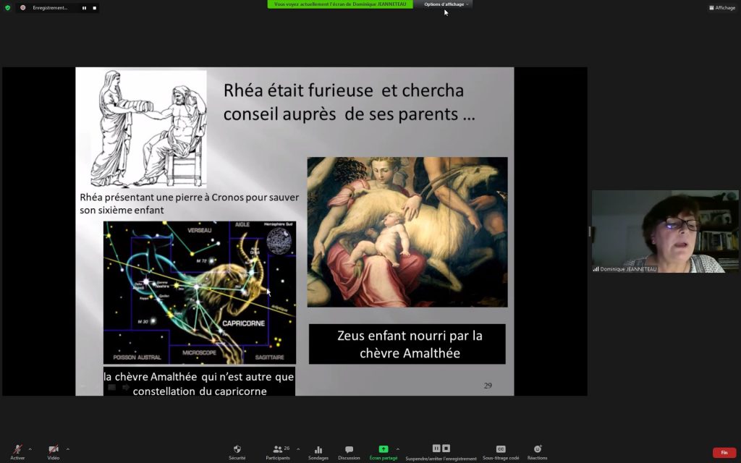Image resolution: width=741 pixels, height=463 pixels.
Task: Expand share options arrow beside Écran partagé
Action: tap(397, 449)
